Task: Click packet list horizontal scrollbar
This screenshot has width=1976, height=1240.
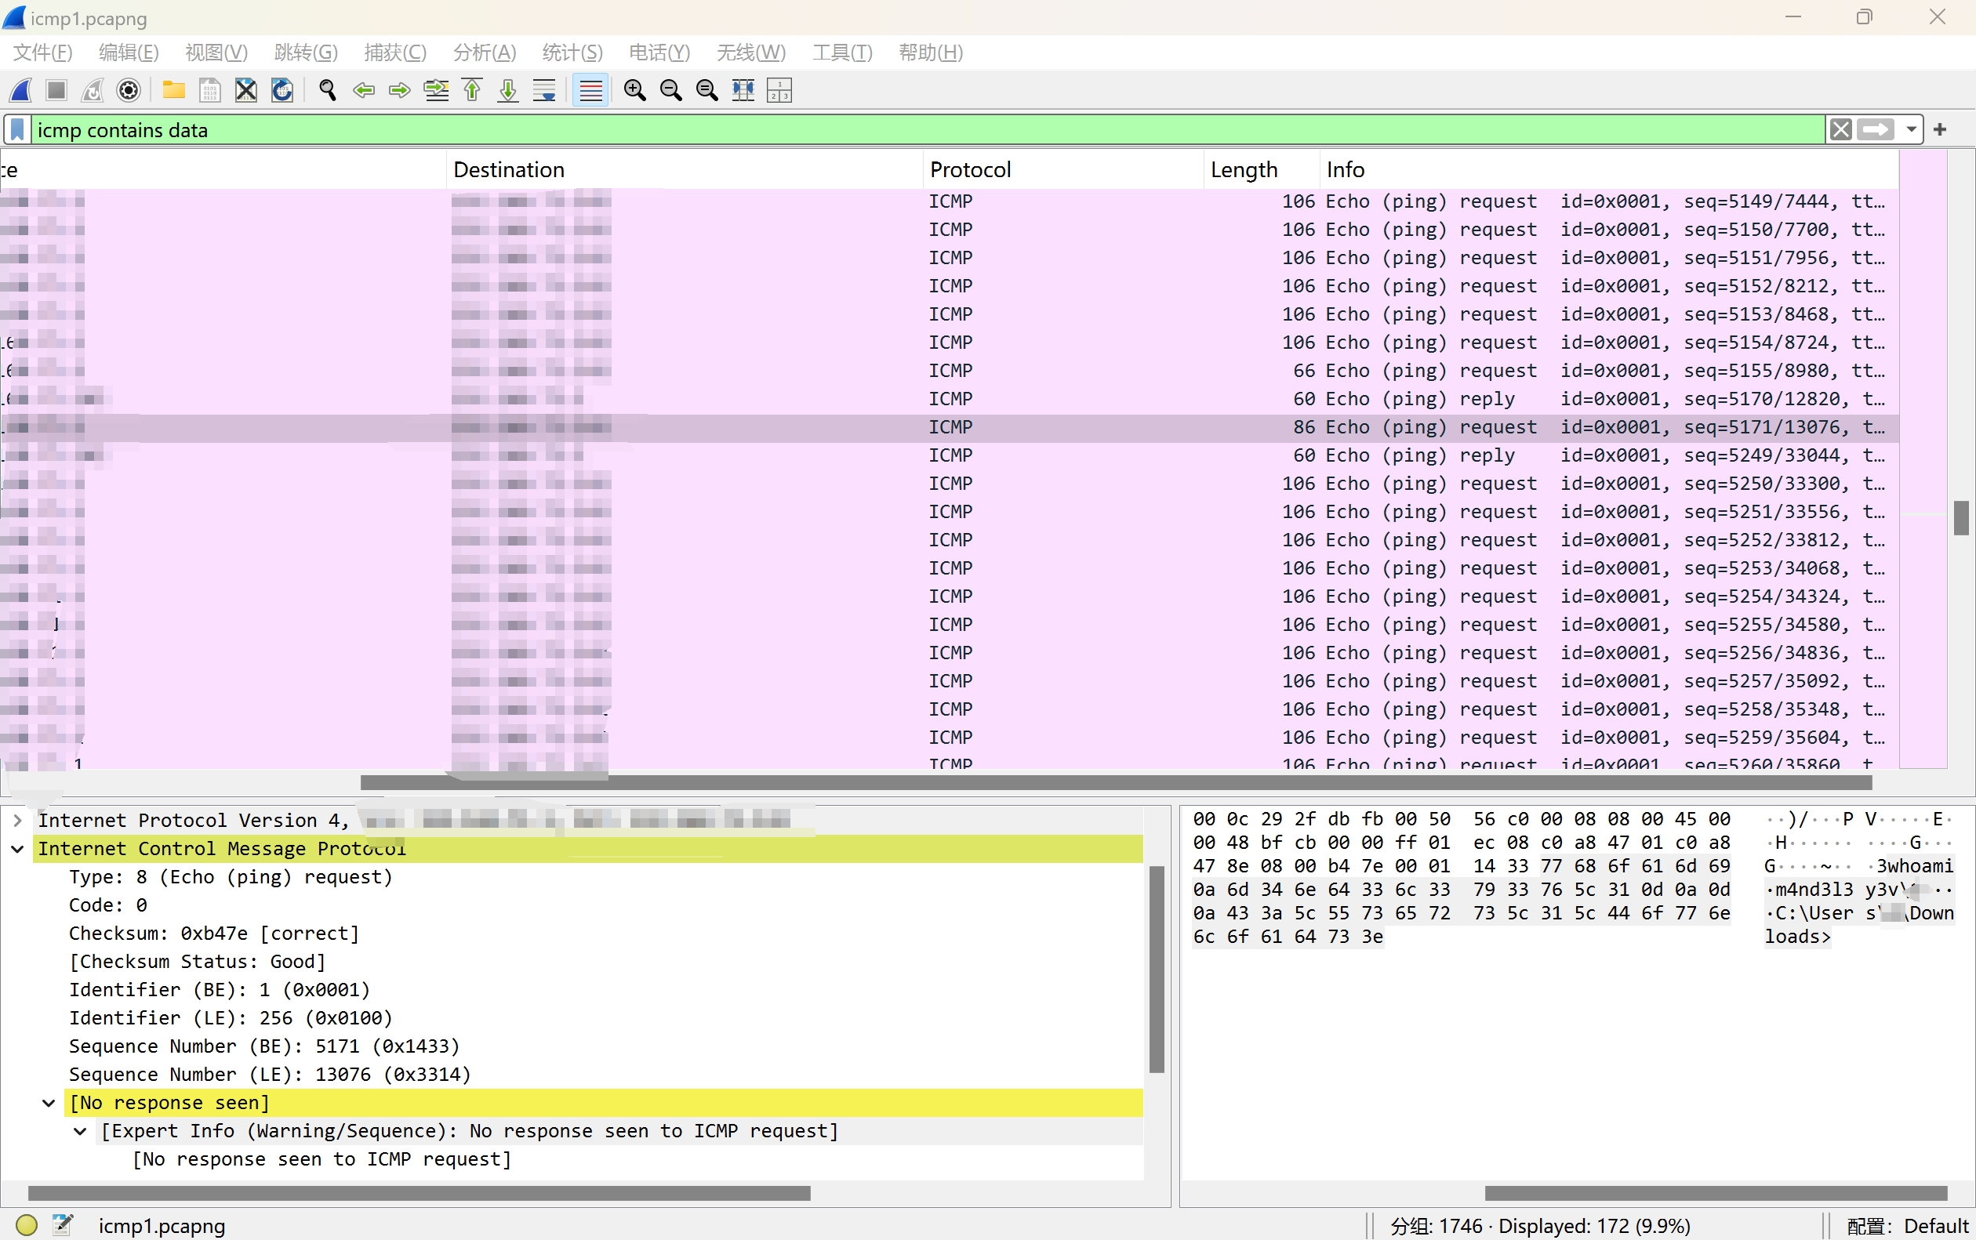Action: (1116, 783)
